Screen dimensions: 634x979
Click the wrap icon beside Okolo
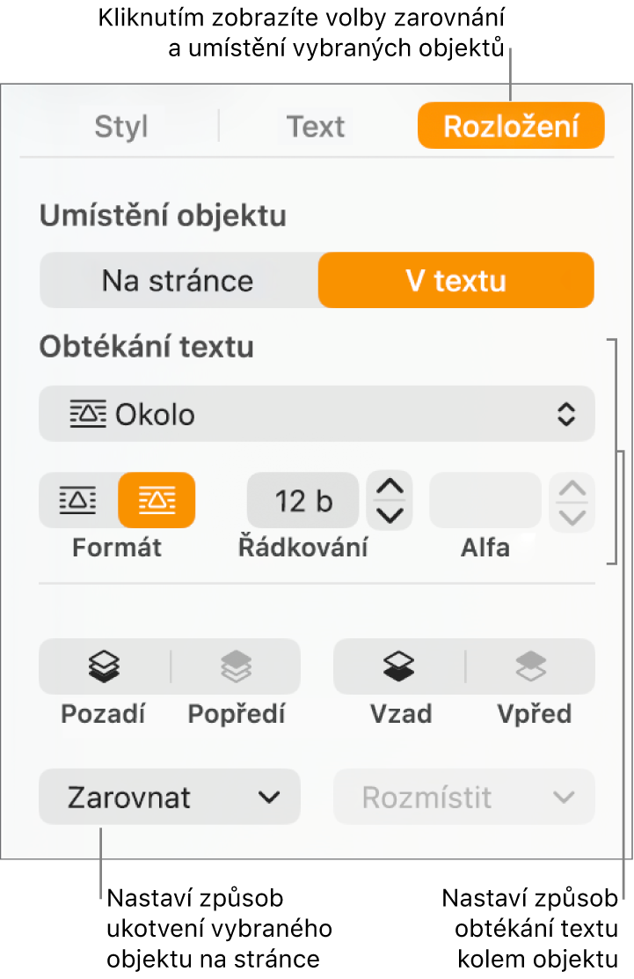click(88, 414)
